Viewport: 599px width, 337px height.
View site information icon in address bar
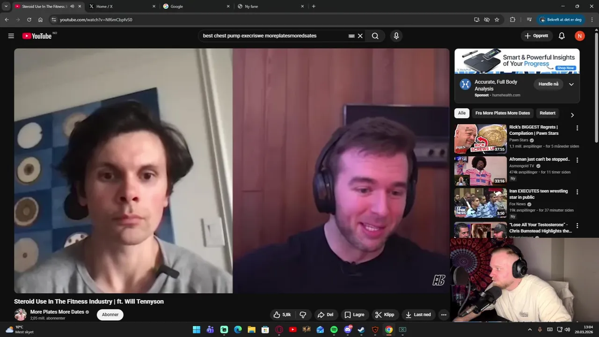coord(54,20)
